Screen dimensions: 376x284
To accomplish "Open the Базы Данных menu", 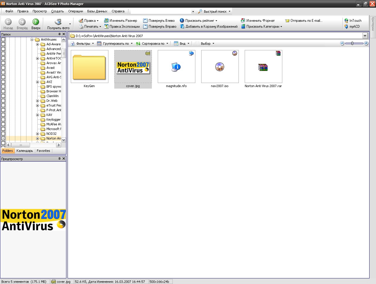I will [97, 11].
